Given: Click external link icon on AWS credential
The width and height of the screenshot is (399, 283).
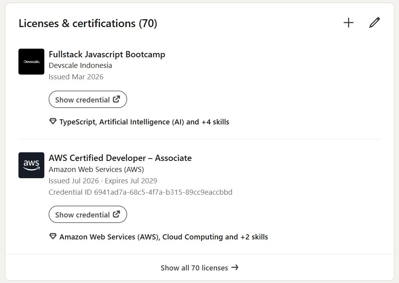Looking at the screenshot, I should click(x=116, y=214).
